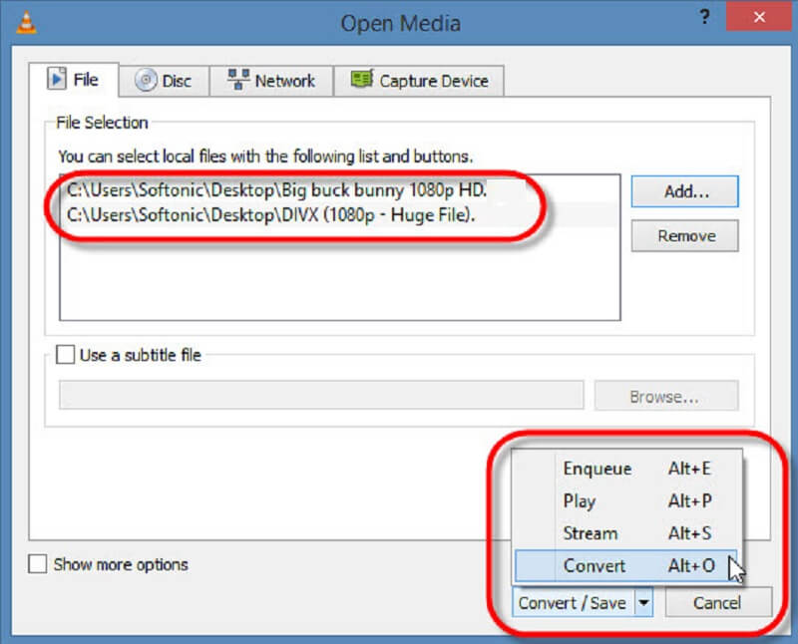The width and height of the screenshot is (798, 644).
Task: Select Play from the popup menu
Action: click(581, 501)
